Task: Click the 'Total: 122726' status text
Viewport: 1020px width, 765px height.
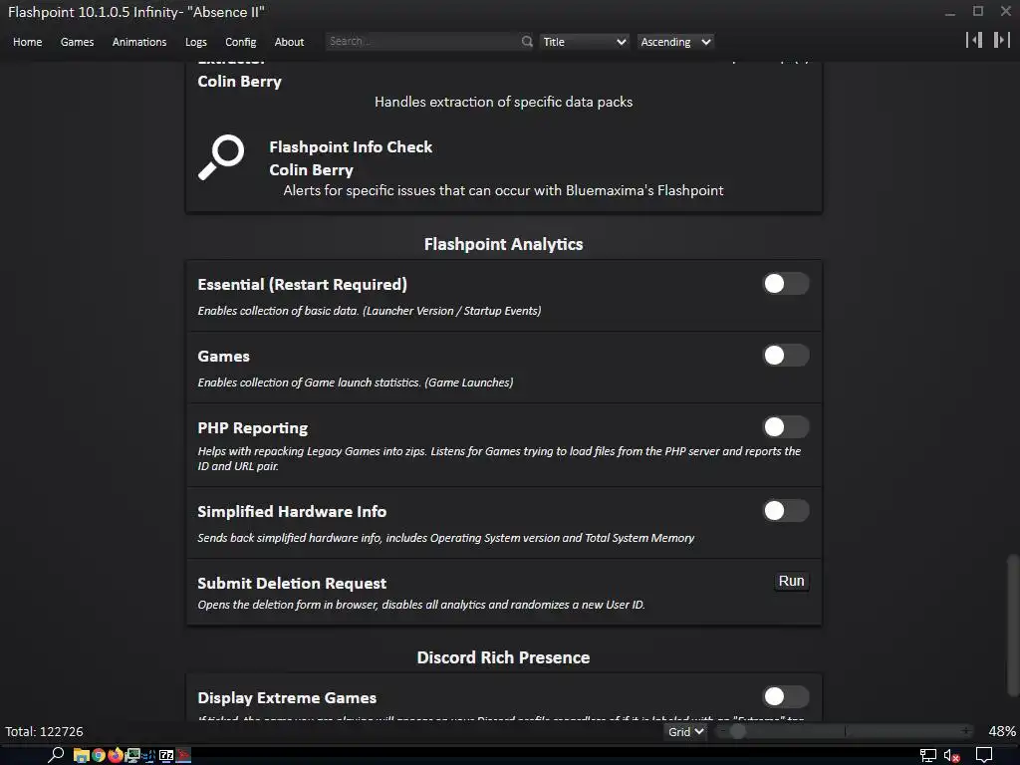Action: 44,731
